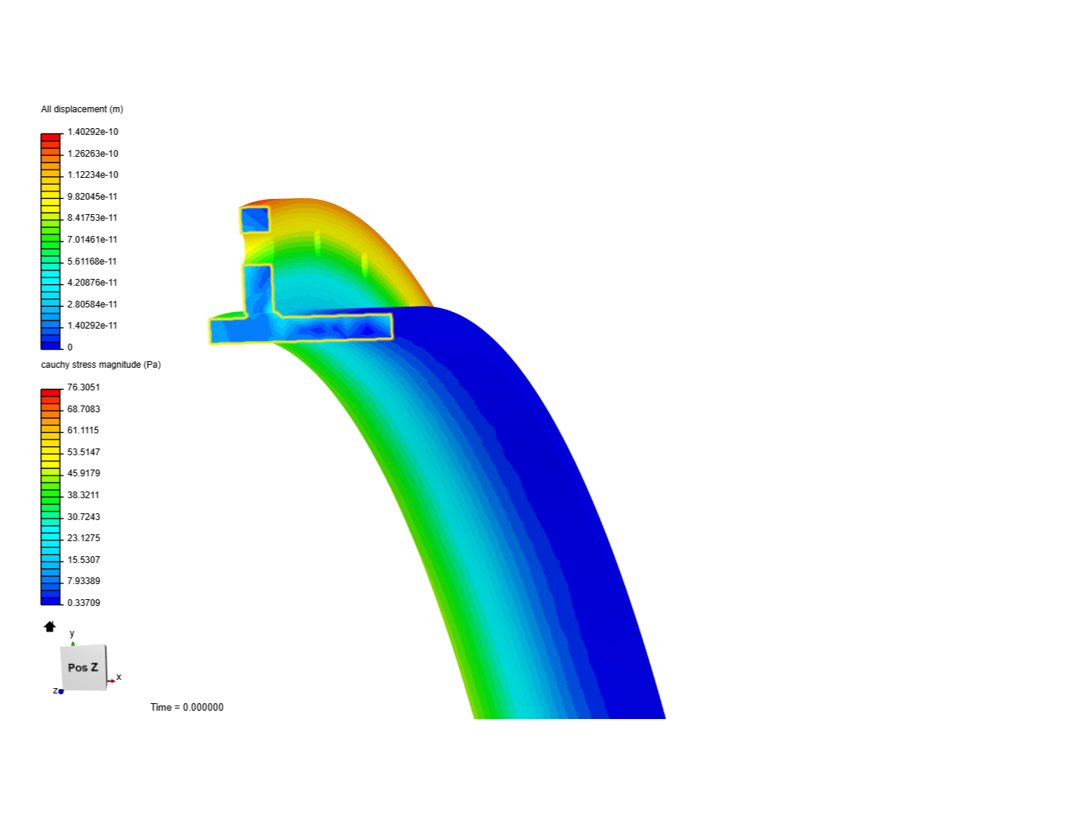1085x814 pixels.
Task: Click the displacement legend value 8.41753e-11
Action: [92, 218]
